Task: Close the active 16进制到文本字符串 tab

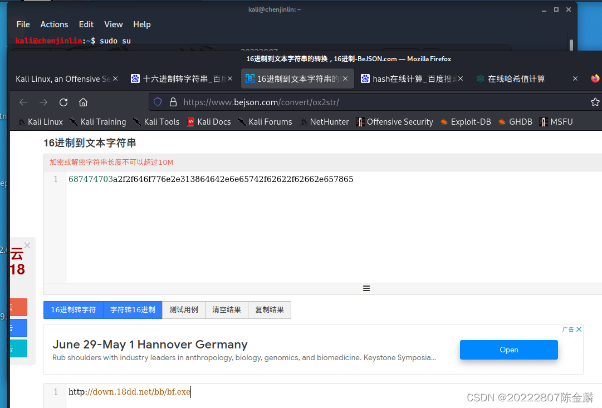Action: pos(345,78)
